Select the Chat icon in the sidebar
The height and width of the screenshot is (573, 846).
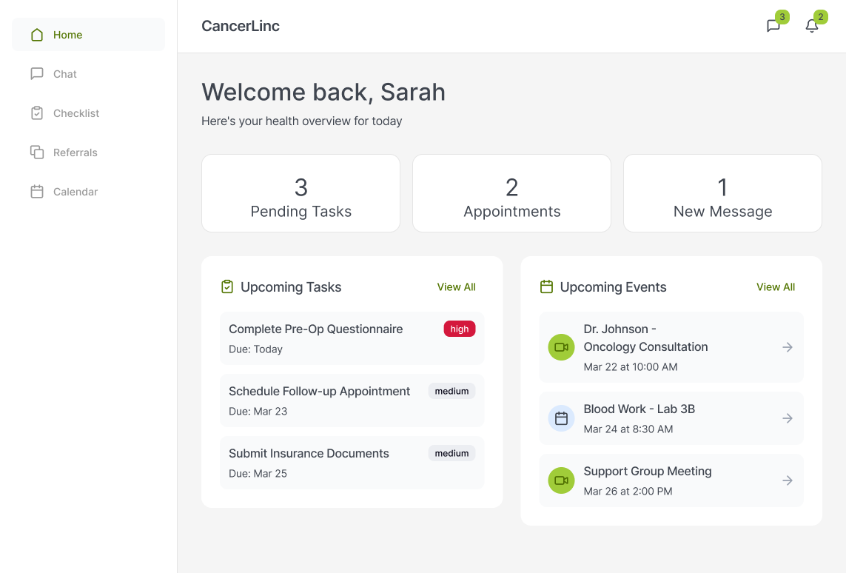(x=36, y=73)
